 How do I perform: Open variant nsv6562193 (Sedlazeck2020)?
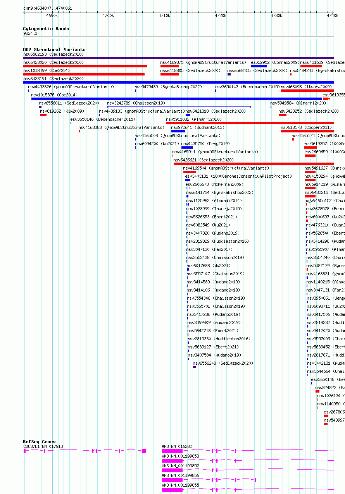[53, 54]
